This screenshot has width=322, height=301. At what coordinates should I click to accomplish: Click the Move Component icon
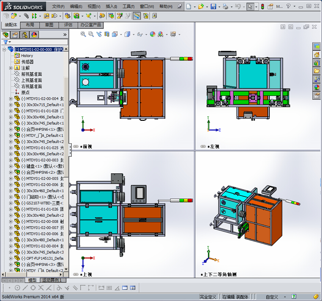[x=54, y=16]
